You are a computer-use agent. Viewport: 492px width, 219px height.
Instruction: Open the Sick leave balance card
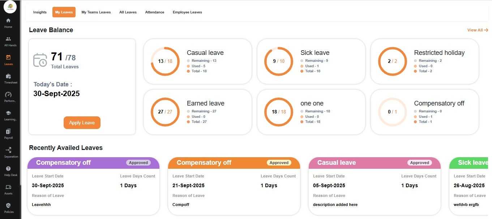point(311,61)
